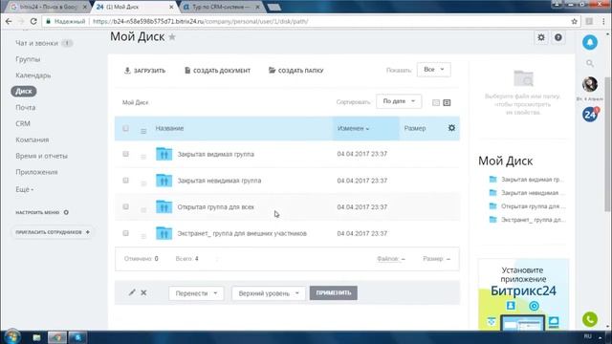Image resolution: width=612 pixels, height=344 pixels.
Task: Click the notifications bell icon
Action: pos(590,42)
